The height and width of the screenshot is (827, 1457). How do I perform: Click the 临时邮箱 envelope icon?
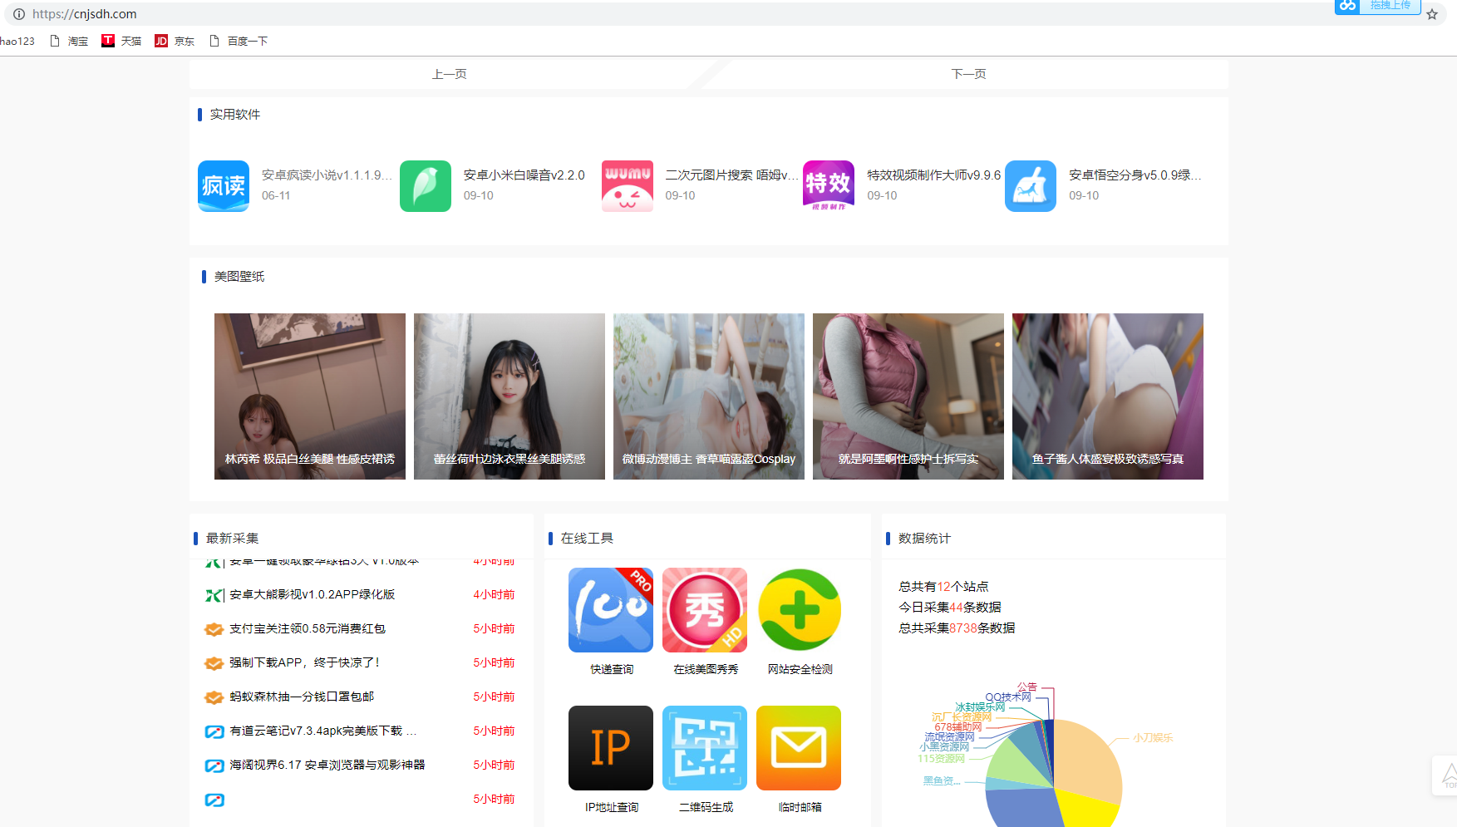coord(799,747)
